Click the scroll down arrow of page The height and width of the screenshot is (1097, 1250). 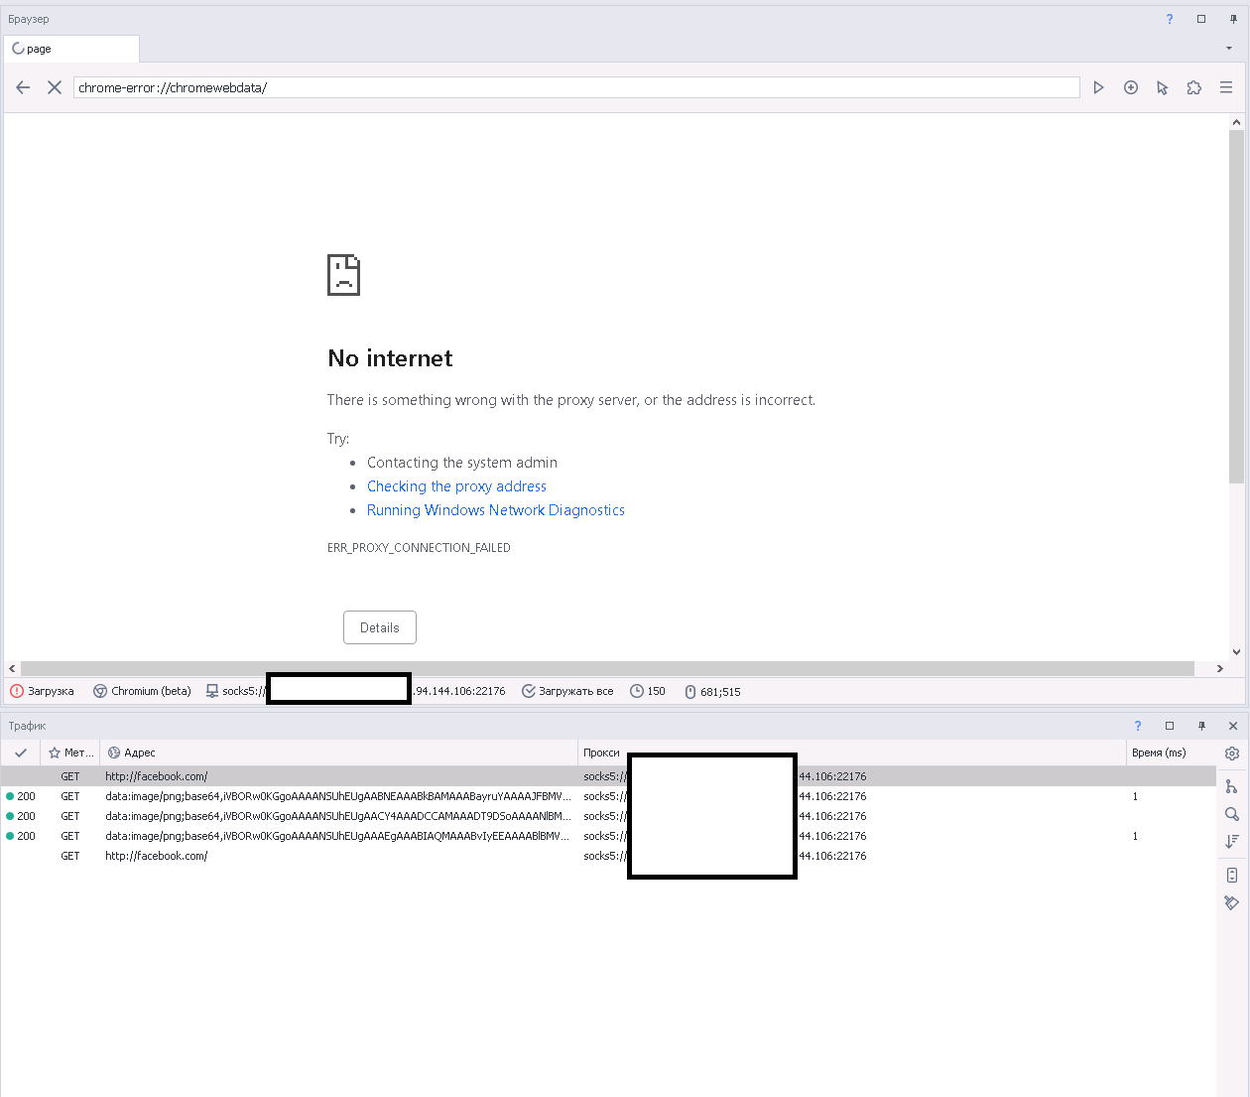coord(1236,652)
